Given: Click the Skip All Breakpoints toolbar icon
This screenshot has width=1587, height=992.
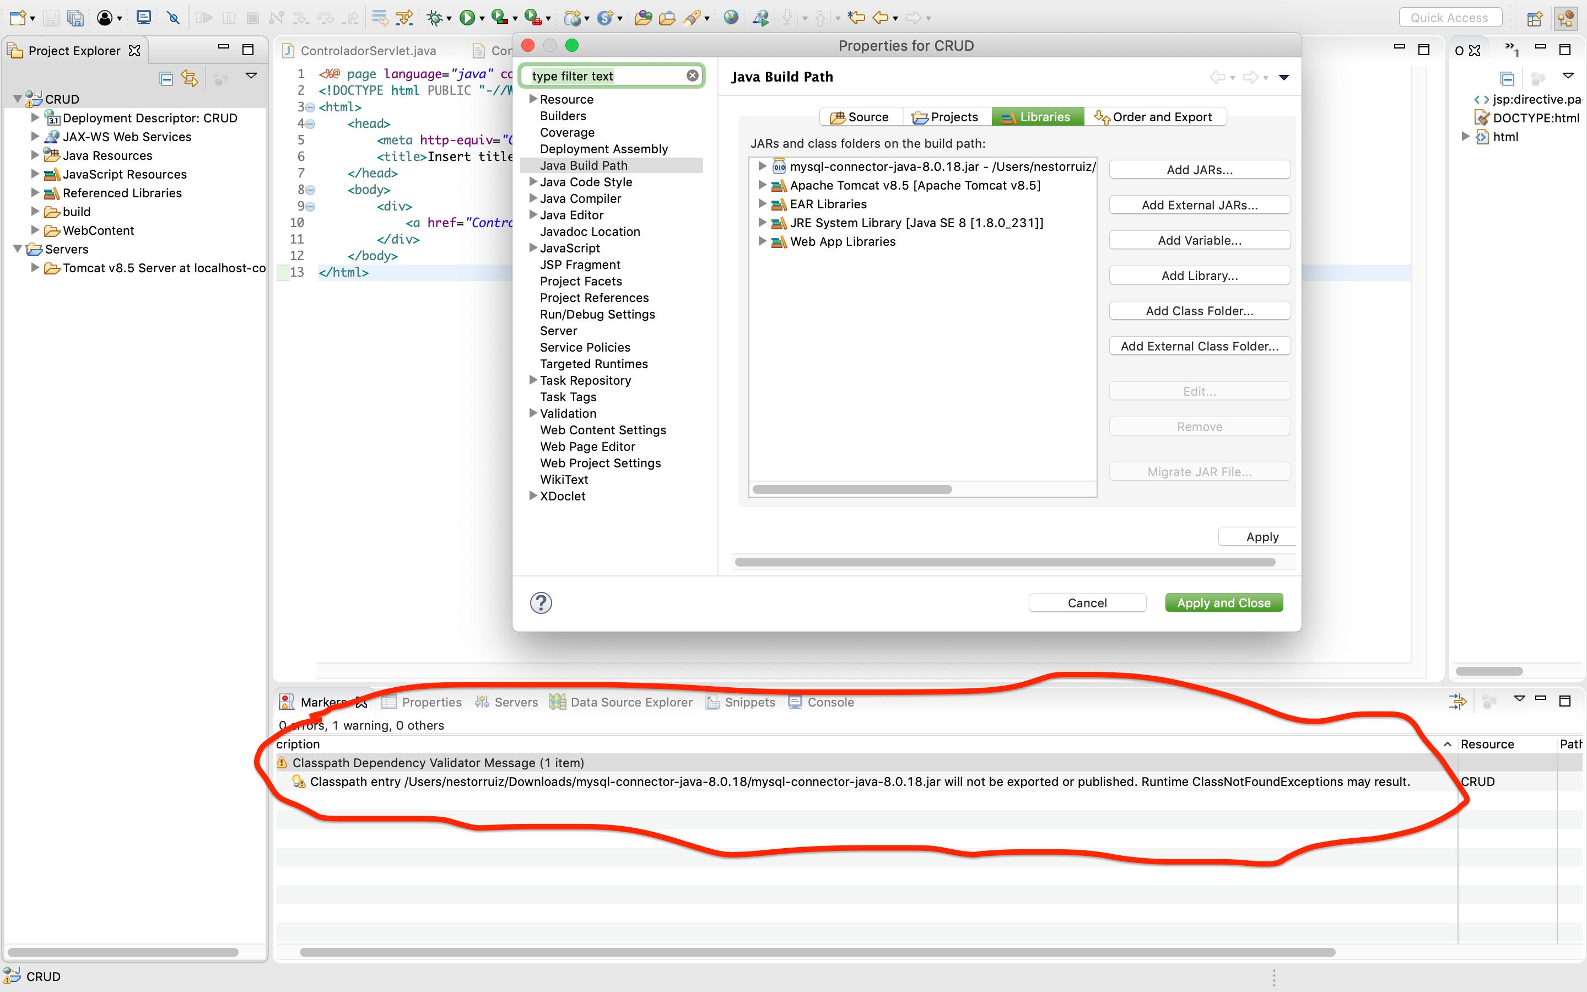Looking at the screenshot, I should 173,18.
